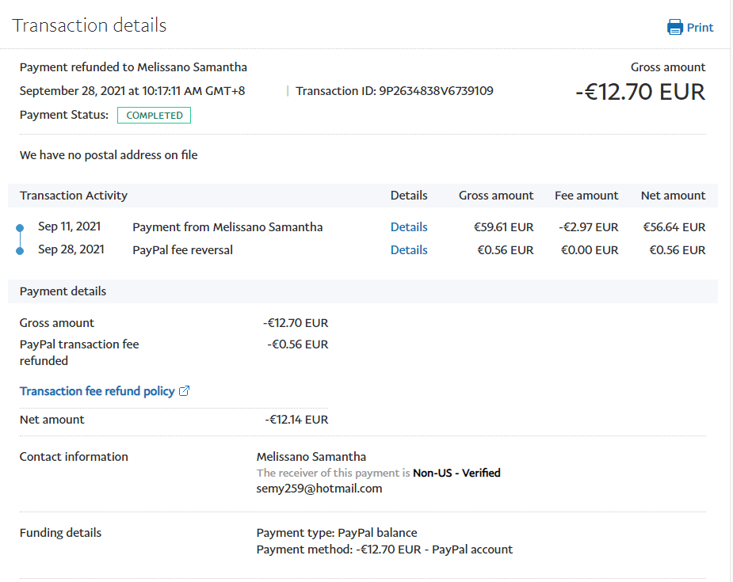The width and height of the screenshot is (733, 582).
Task: Click the printer icon
Action: pos(675,28)
